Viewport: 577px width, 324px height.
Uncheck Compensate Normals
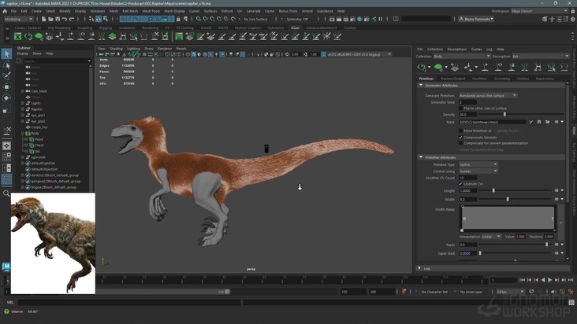[x=460, y=138]
